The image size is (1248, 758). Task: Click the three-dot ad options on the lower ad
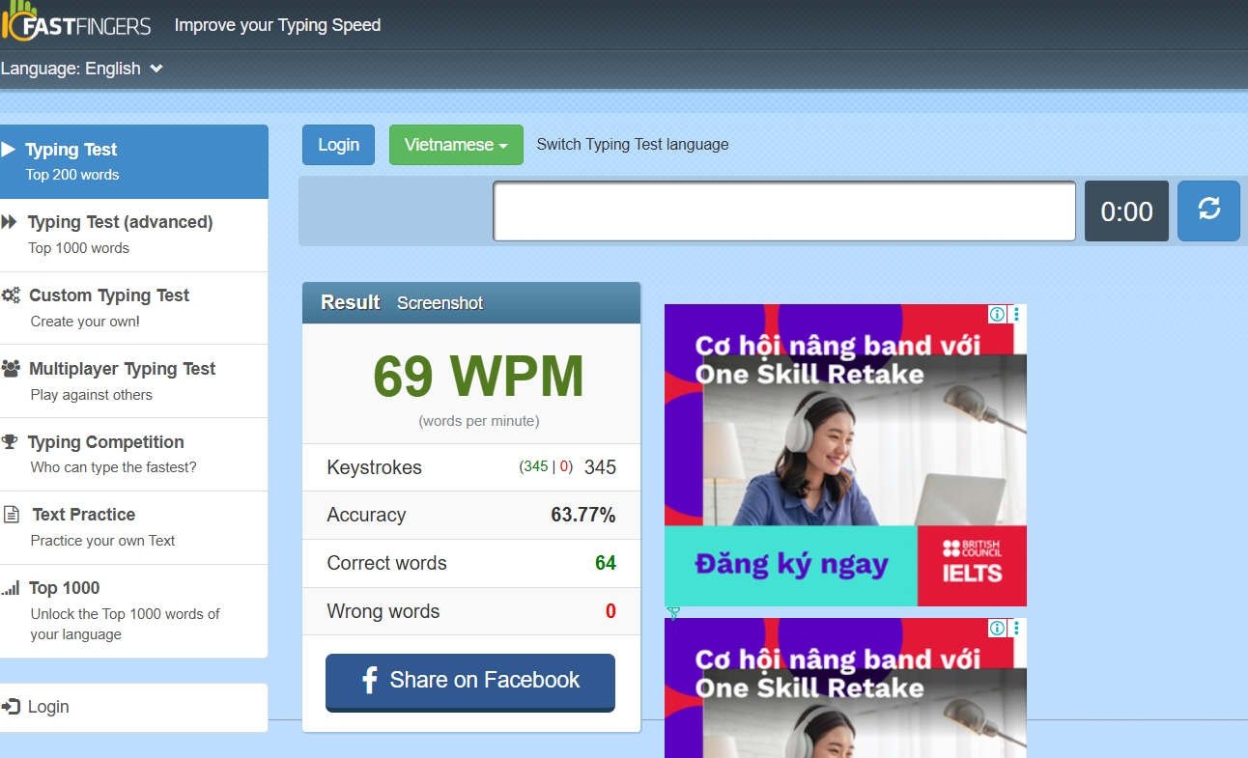[1016, 628]
